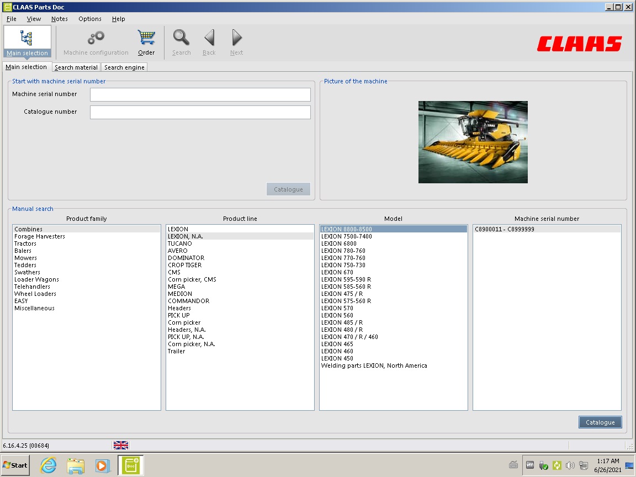Go Back with the left arrow icon

[209, 38]
